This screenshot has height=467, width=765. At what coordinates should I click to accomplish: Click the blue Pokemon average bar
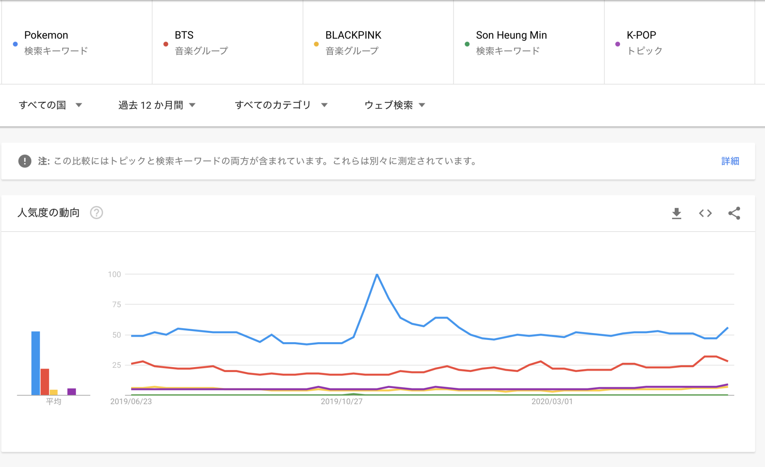click(x=36, y=363)
